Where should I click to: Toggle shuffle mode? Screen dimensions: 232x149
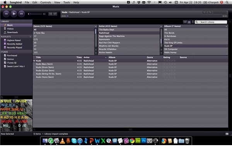click(50, 14)
